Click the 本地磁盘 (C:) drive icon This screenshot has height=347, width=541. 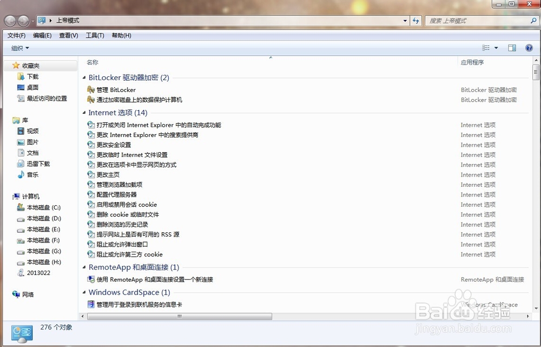(x=21, y=207)
